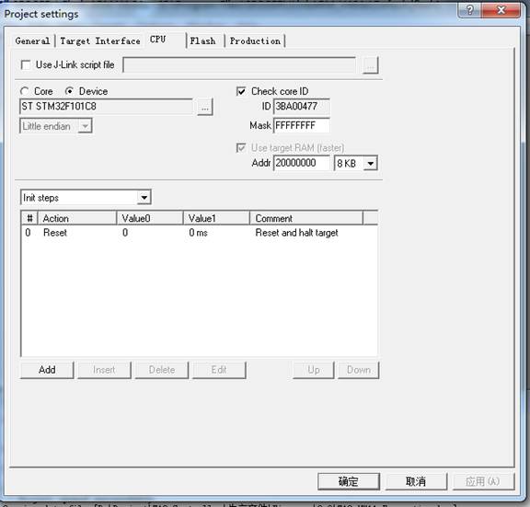Confirm with the 确定 button
Image resolution: width=530 pixels, height=507 pixels.
(349, 481)
